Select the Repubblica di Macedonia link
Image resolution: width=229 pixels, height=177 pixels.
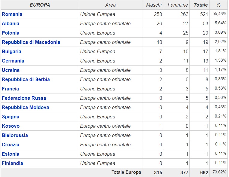click(31, 42)
